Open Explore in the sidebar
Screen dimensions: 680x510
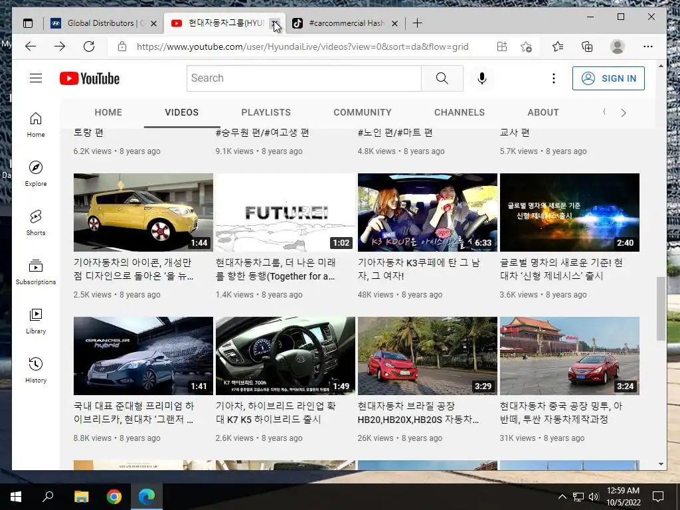(36, 174)
